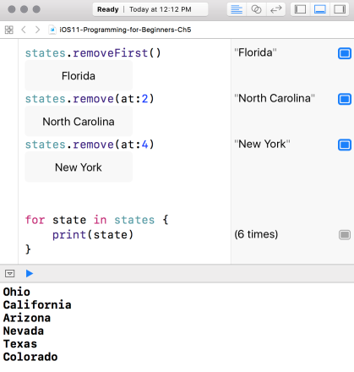Go forward in file history

click(37, 30)
